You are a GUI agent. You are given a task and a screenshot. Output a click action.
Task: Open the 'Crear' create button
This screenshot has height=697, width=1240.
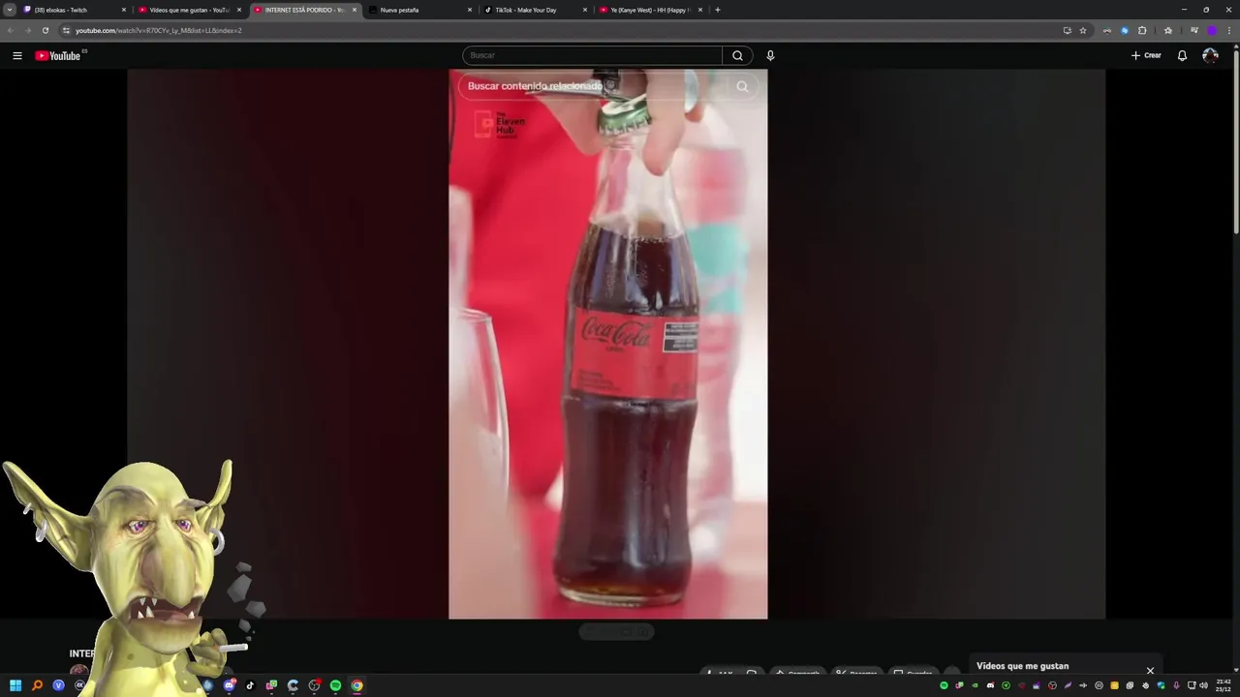pos(1146,55)
